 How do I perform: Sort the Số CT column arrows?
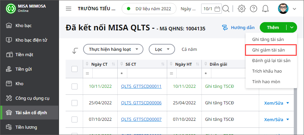coord(163,64)
